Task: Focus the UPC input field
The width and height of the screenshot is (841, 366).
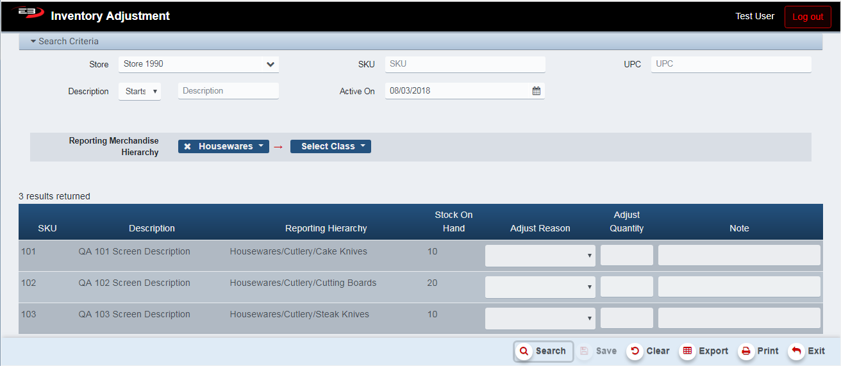Action: (x=731, y=64)
